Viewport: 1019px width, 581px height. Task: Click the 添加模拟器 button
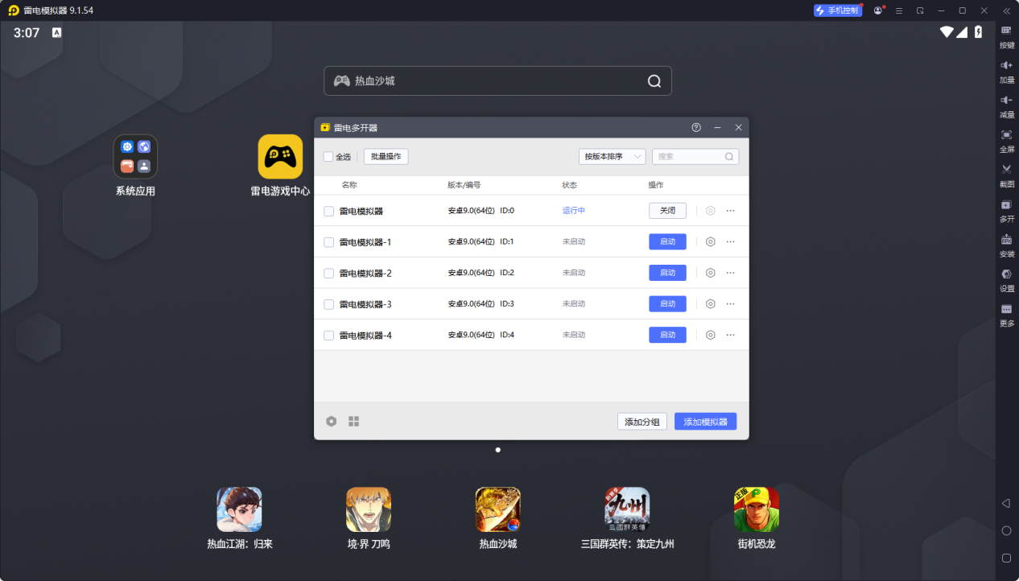point(705,421)
